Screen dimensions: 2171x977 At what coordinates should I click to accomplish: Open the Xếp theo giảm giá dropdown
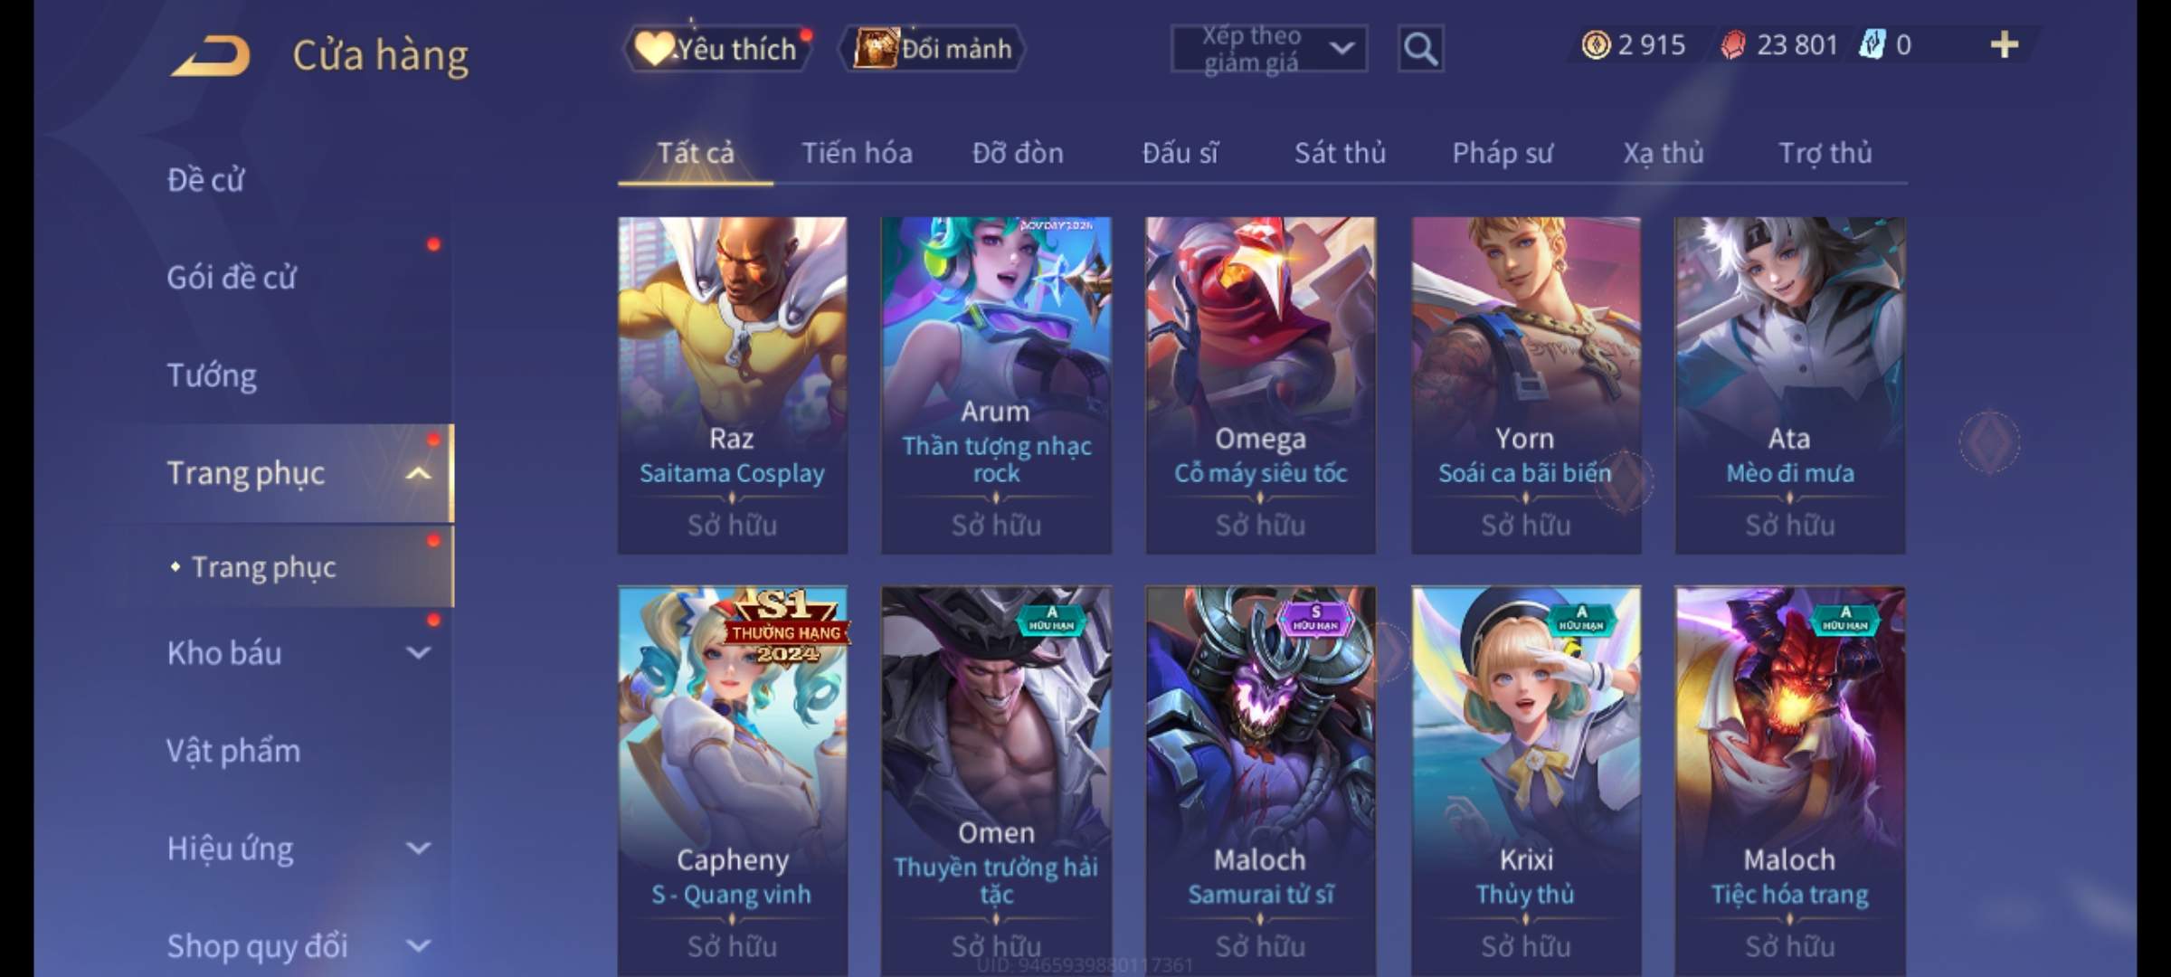tap(1269, 49)
